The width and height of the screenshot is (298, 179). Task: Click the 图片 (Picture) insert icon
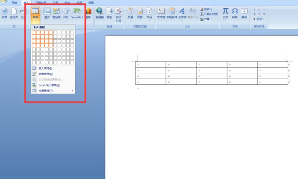coord(47,13)
